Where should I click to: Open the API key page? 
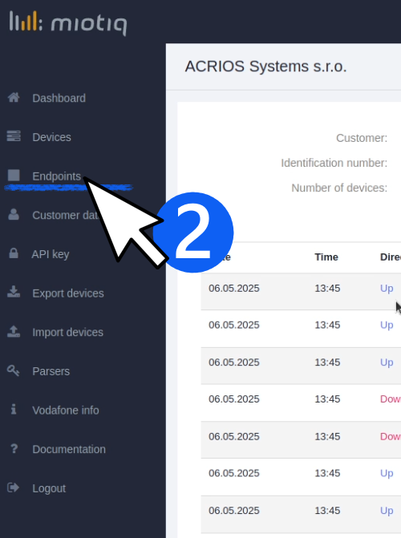51,254
